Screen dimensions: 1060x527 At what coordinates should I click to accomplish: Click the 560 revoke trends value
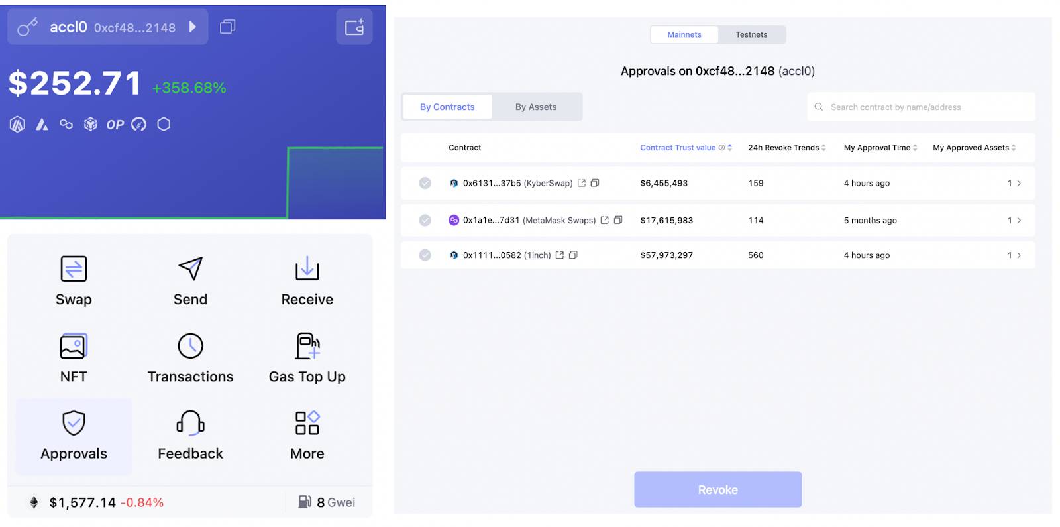pyautogui.click(x=756, y=255)
